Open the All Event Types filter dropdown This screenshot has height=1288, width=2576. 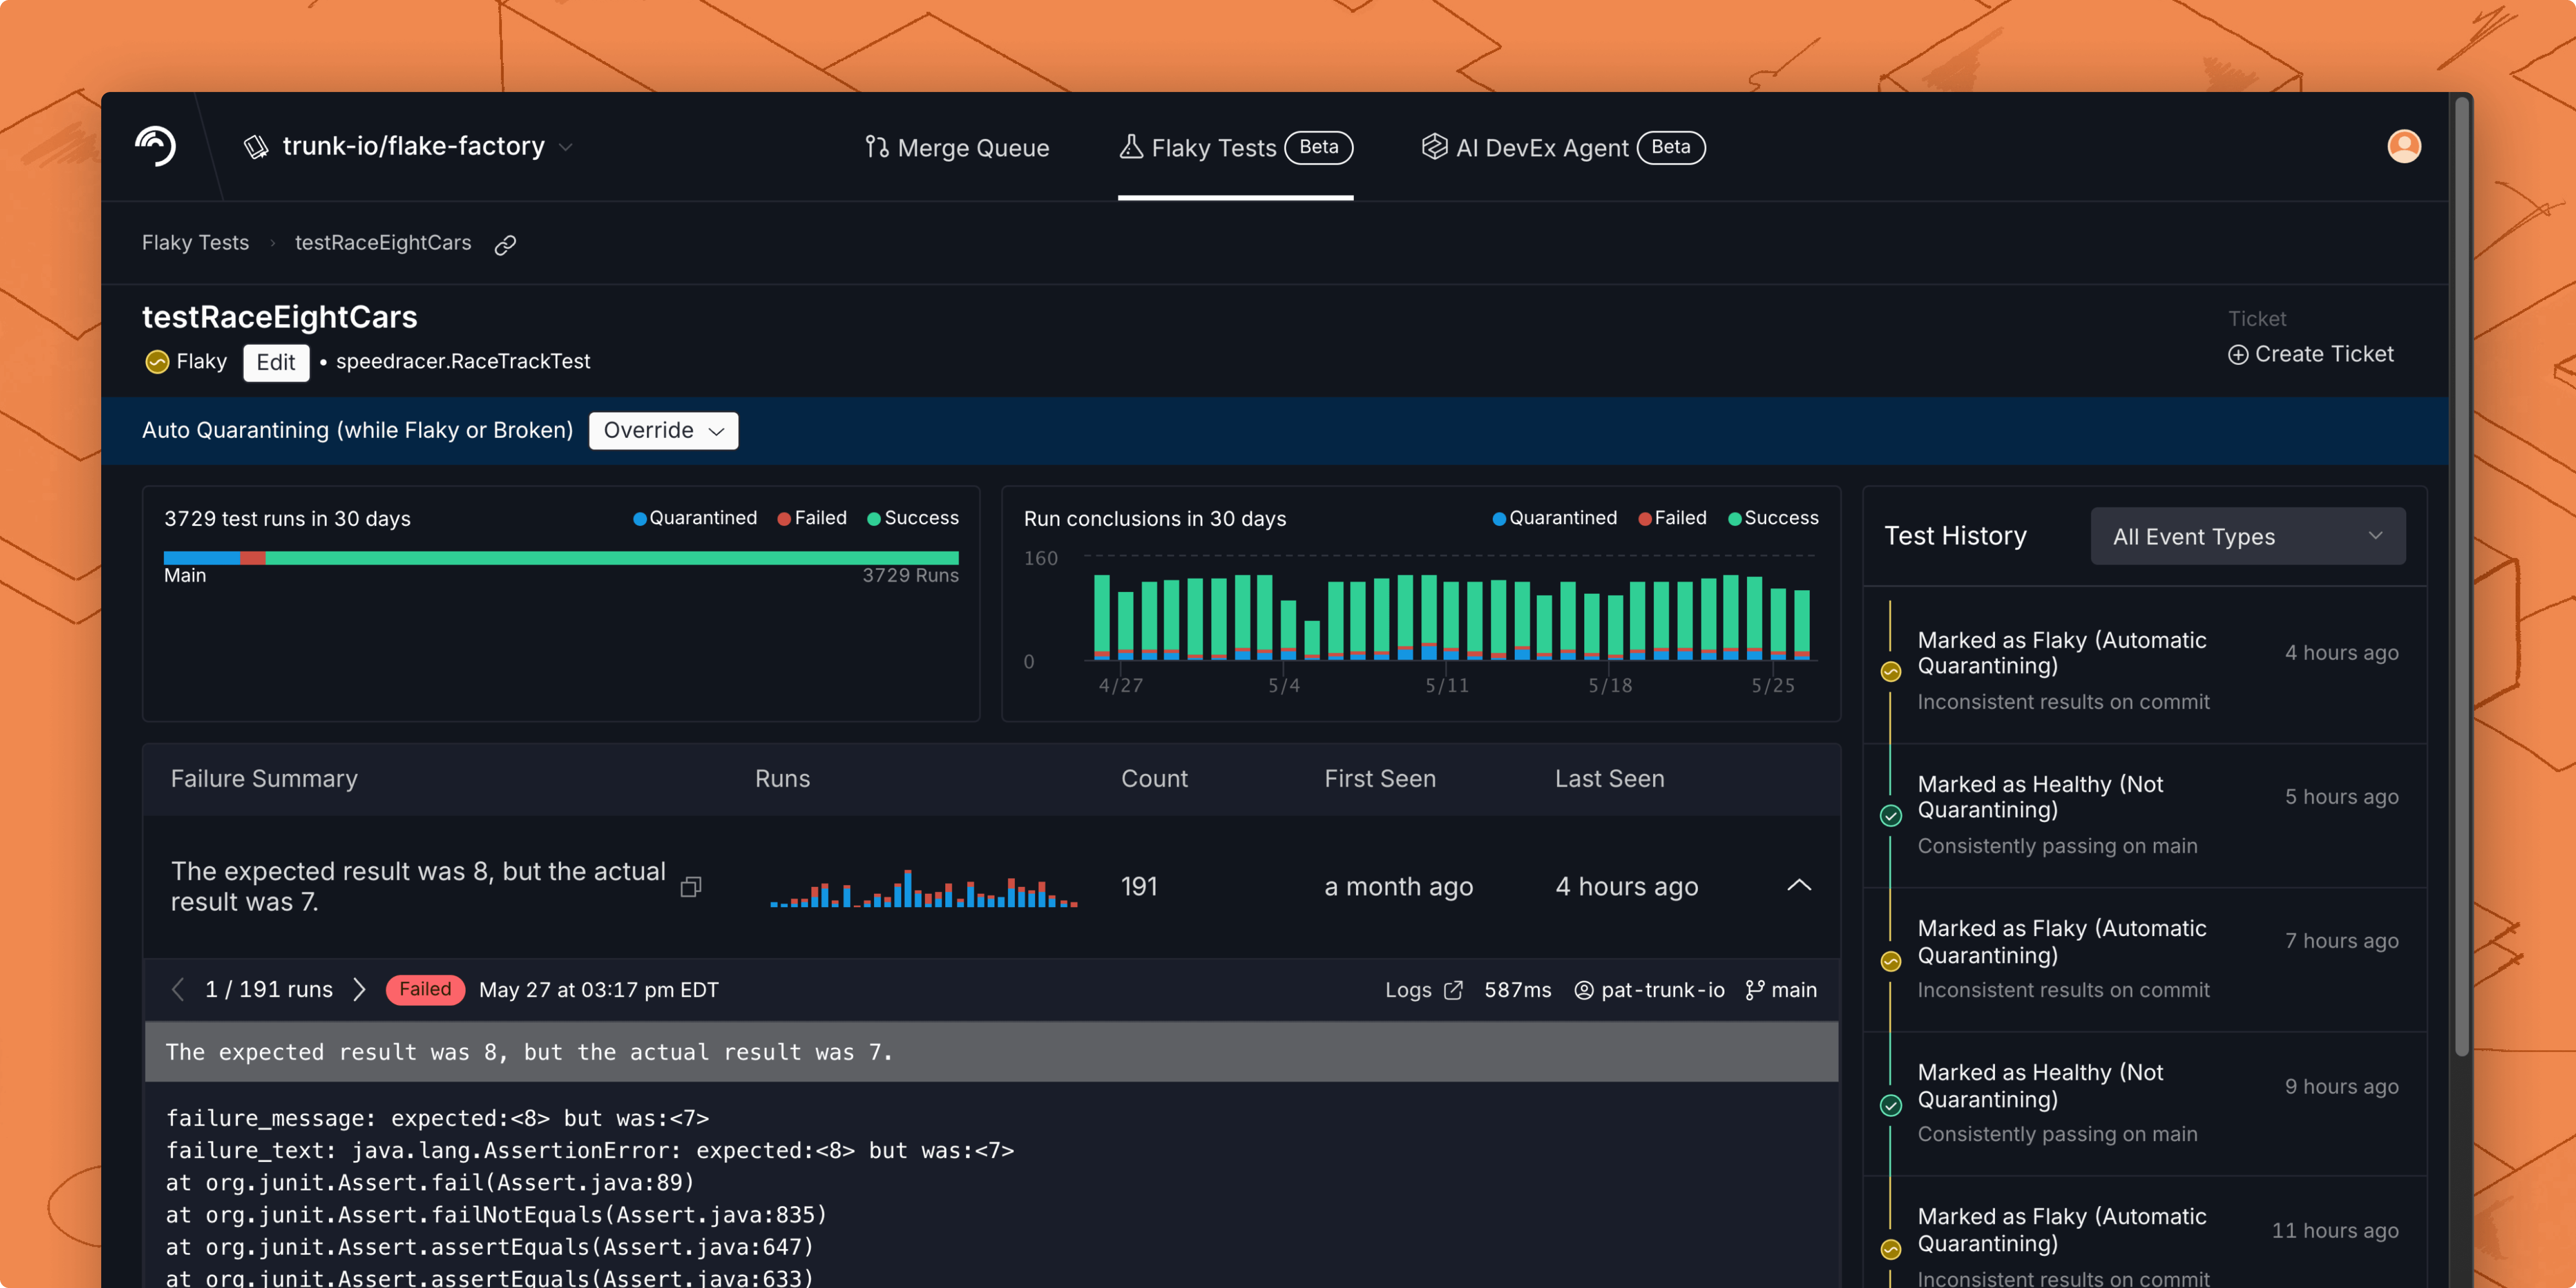coord(2248,536)
